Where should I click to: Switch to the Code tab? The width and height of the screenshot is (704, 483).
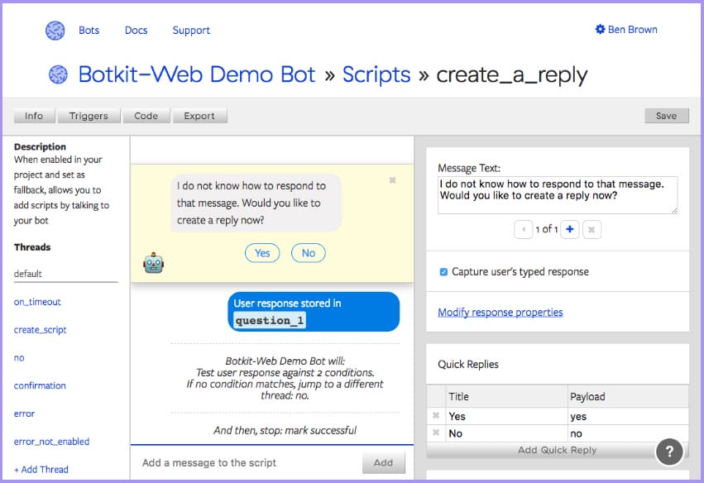pos(146,116)
